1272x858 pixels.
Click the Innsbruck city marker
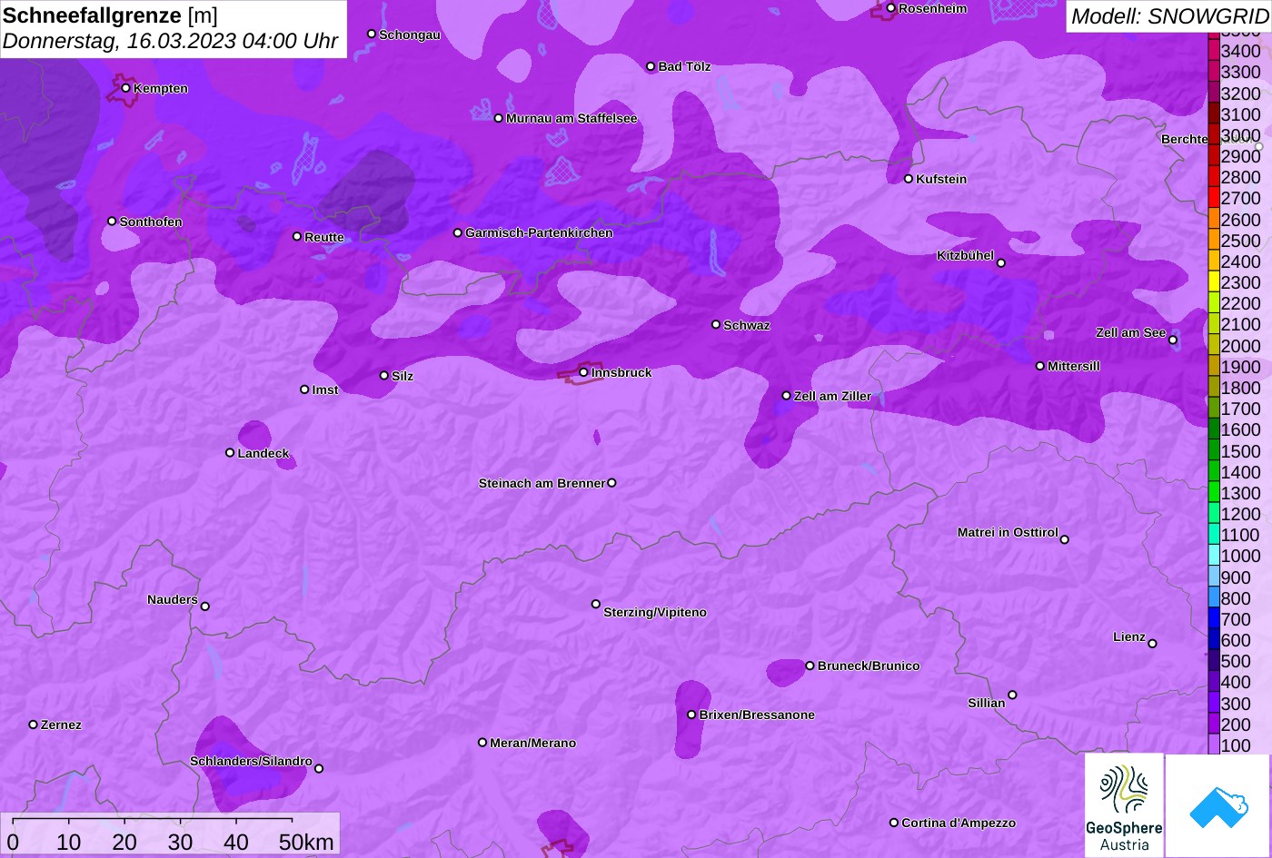click(583, 372)
